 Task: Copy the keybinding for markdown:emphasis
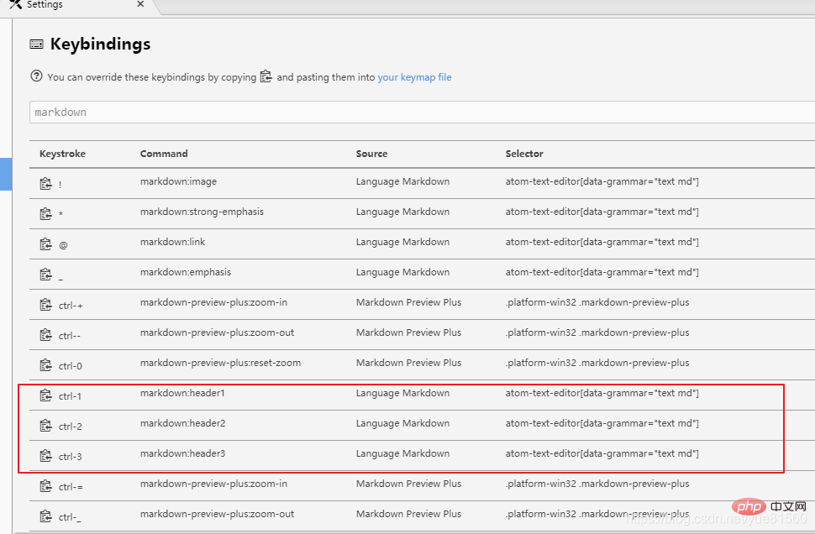(x=45, y=275)
